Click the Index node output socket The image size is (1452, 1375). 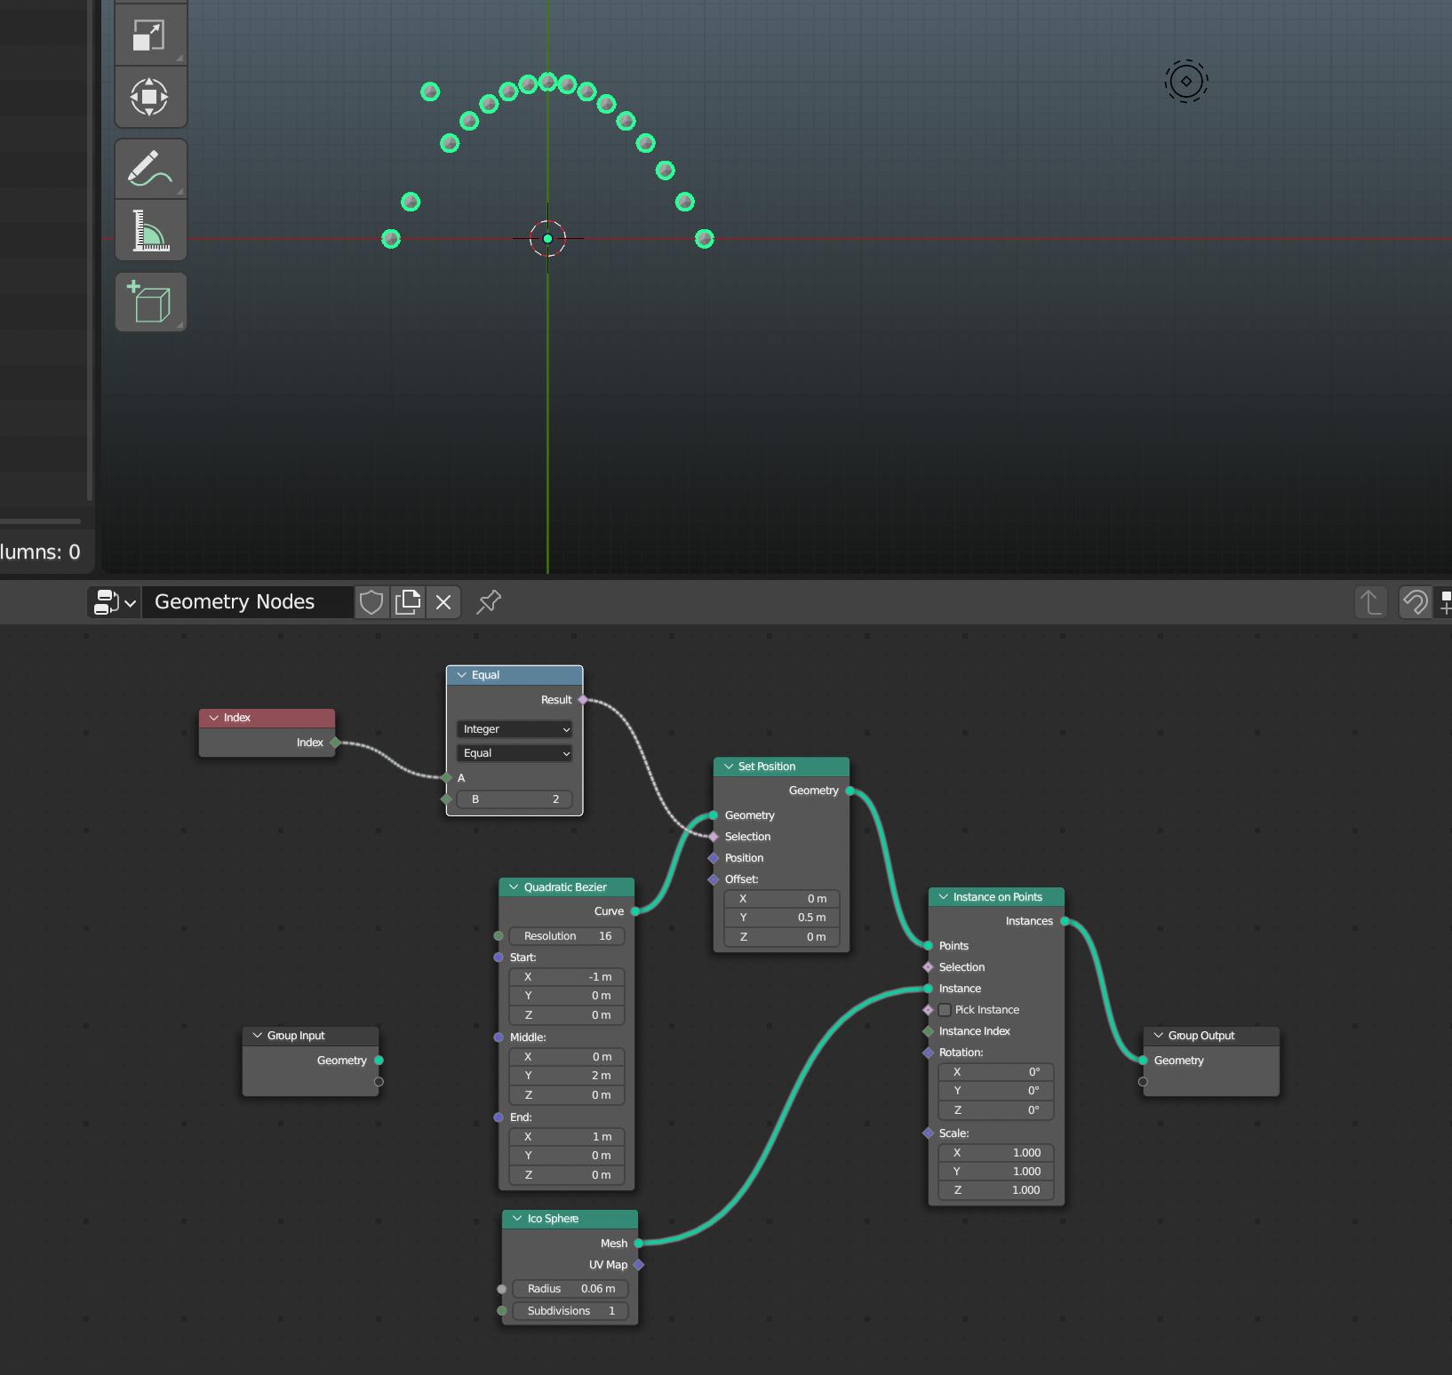click(335, 743)
